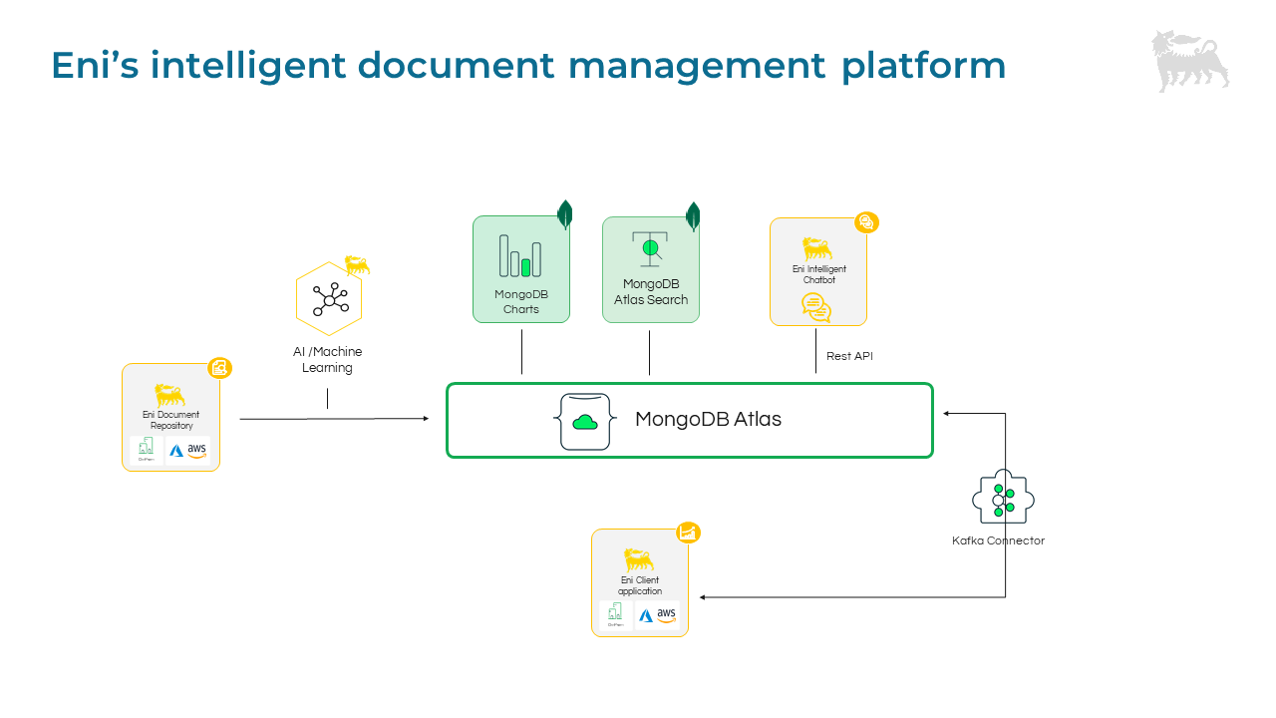Click the small Eni logo on AI hexagon

coord(357,265)
